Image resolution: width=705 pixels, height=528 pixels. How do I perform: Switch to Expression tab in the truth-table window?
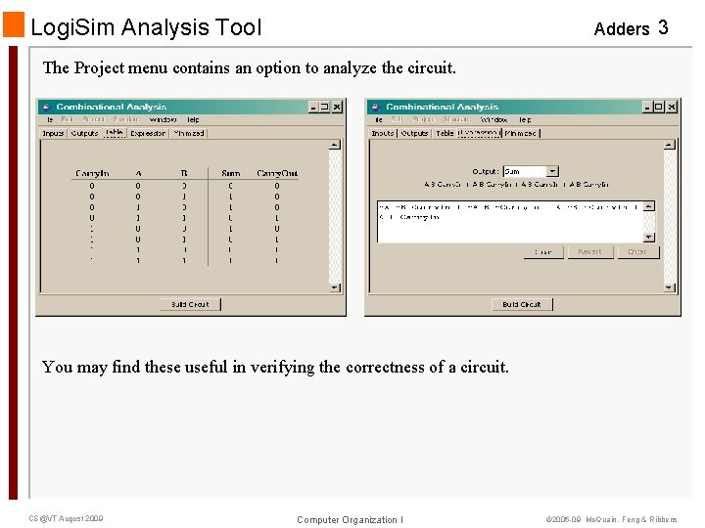(148, 133)
